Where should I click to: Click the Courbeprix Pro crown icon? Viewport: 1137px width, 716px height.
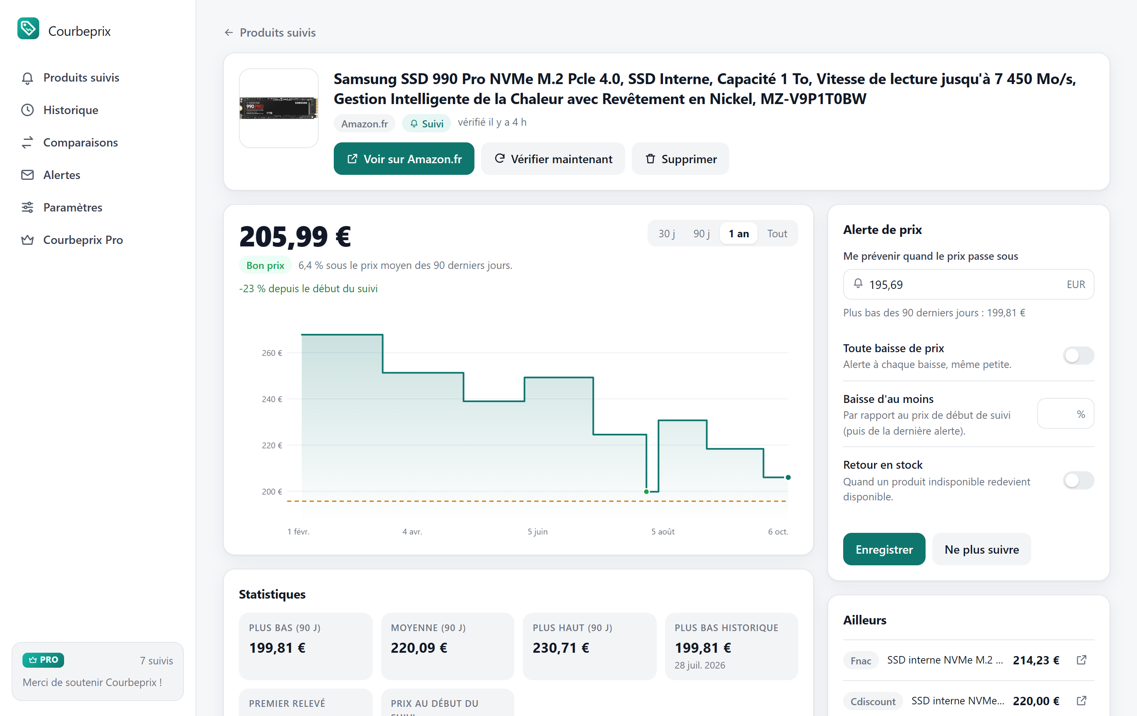coord(27,240)
